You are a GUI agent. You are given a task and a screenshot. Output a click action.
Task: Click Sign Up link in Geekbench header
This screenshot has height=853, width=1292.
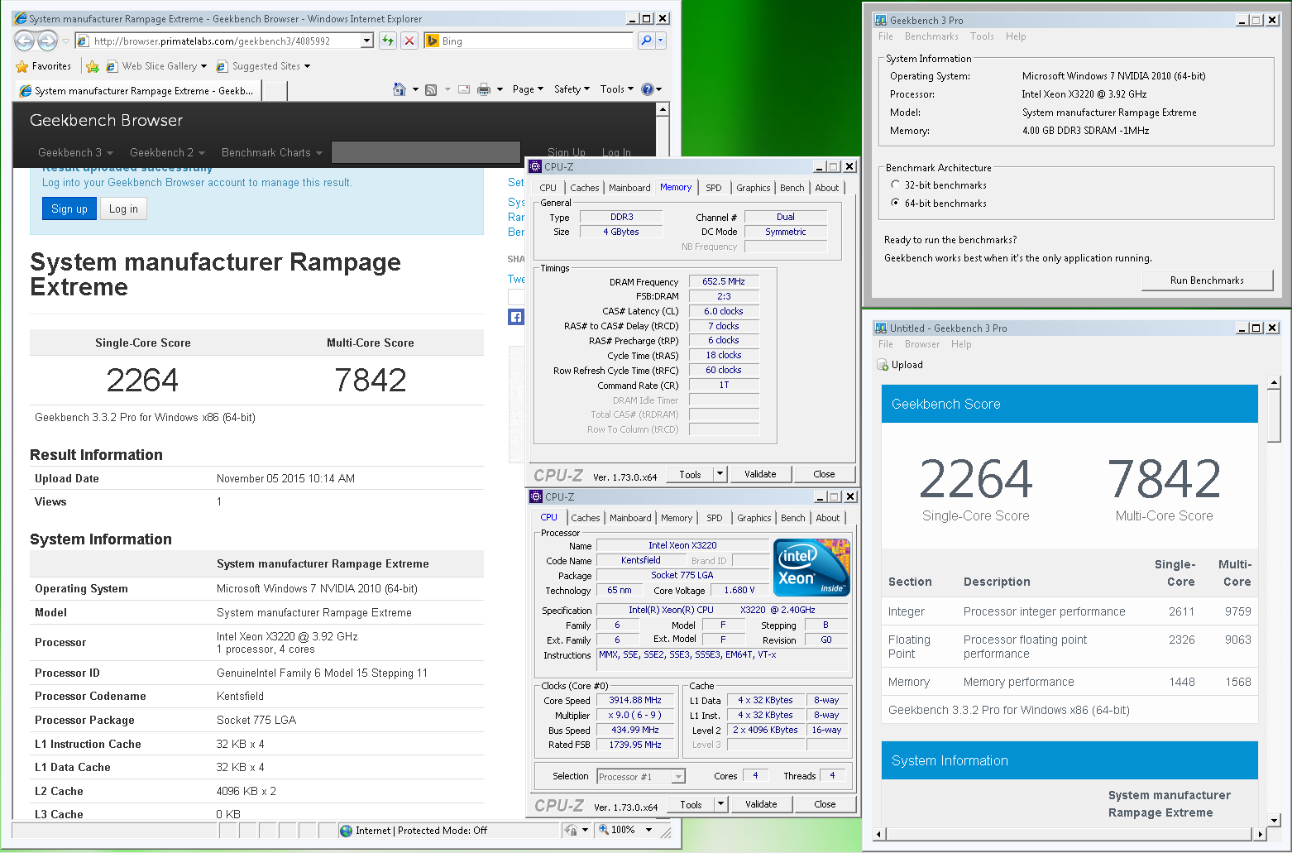click(x=567, y=152)
